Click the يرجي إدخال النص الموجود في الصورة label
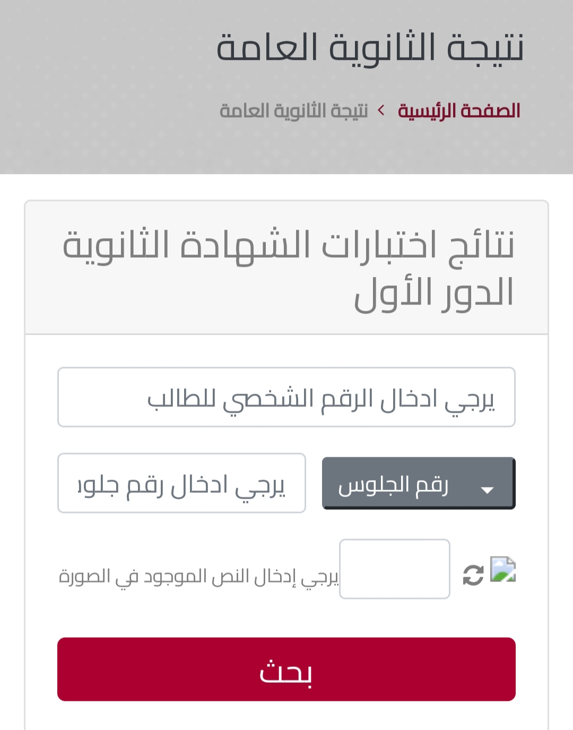 click(x=198, y=576)
